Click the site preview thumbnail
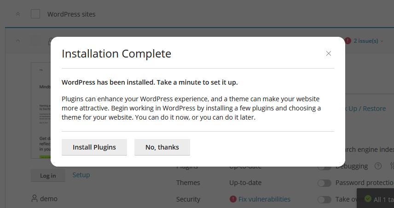This screenshot has width=394, height=208. (x=41, y=110)
